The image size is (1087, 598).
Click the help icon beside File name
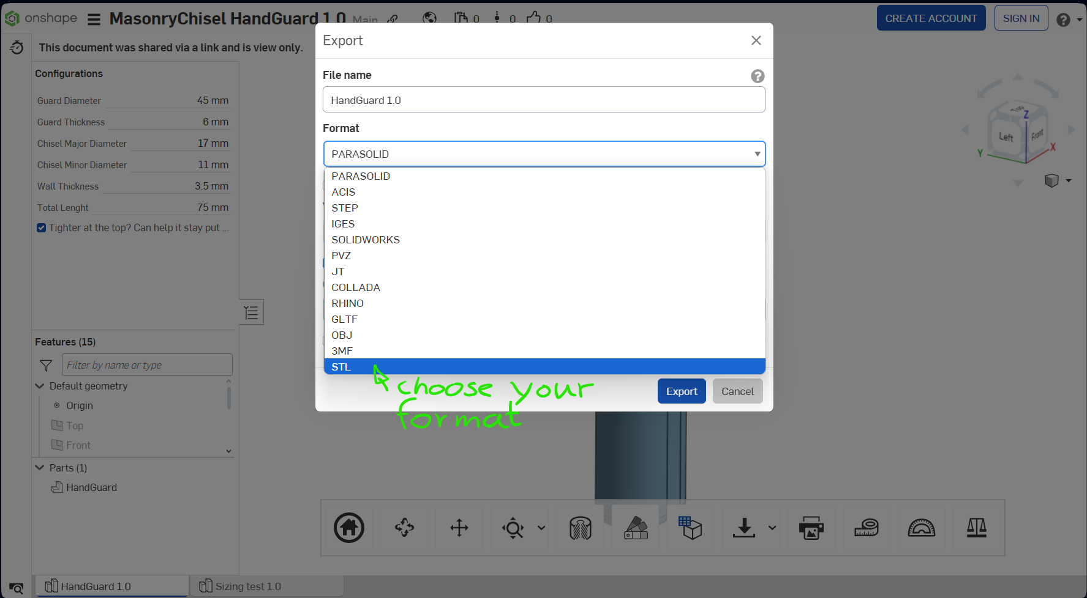click(x=758, y=76)
